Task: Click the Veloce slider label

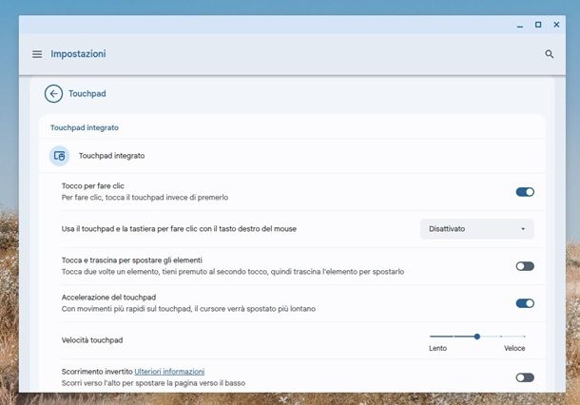Action: point(514,348)
